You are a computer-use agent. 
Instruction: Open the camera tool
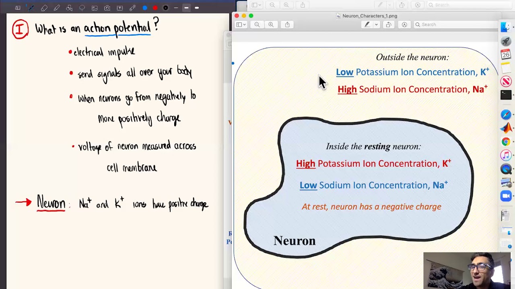(107, 8)
